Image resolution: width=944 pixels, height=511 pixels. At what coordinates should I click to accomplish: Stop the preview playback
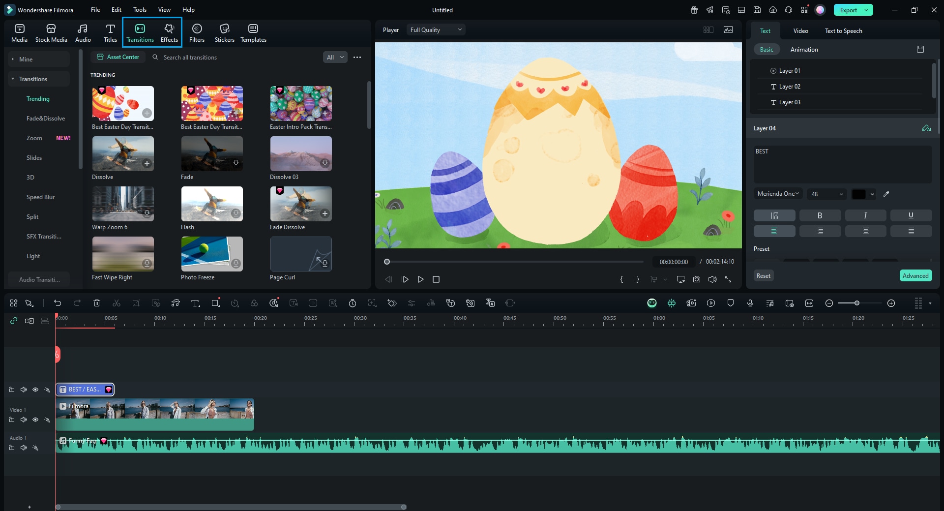pos(436,279)
